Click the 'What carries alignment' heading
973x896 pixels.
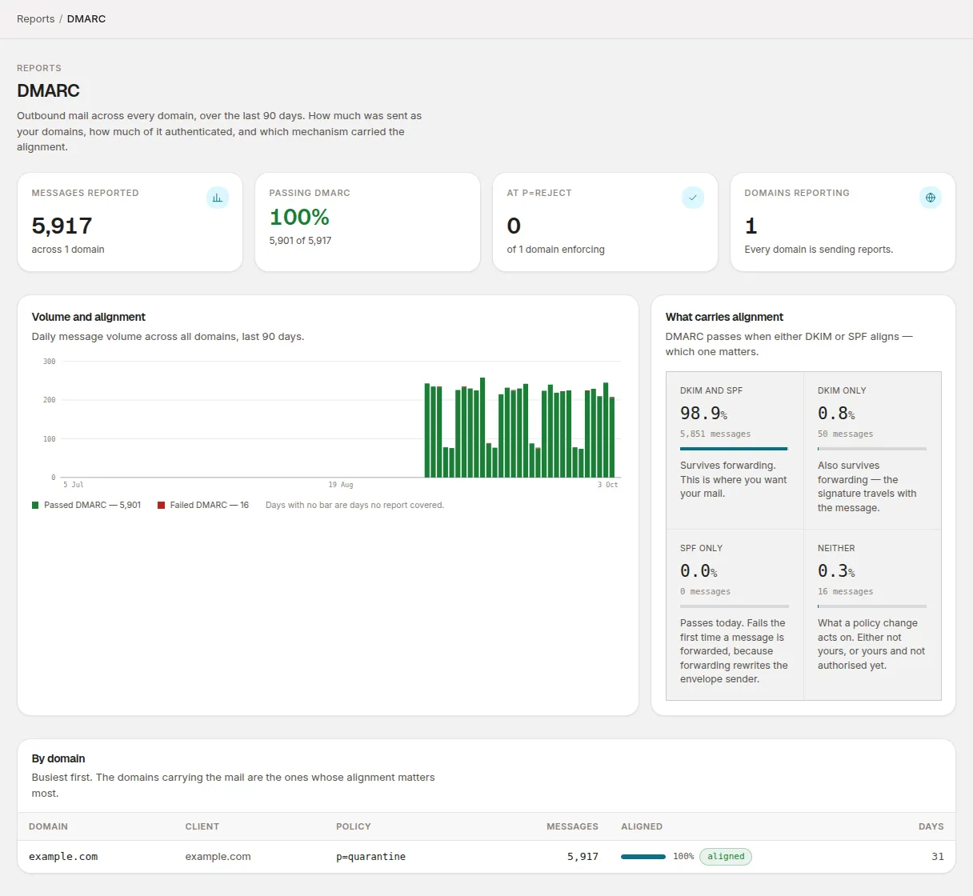(x=724, y=318)
